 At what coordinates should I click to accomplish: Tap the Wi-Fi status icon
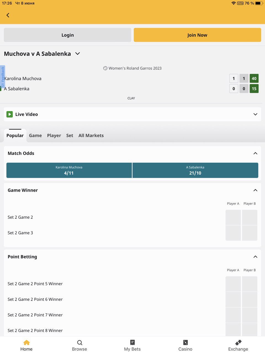click(234, 3)
